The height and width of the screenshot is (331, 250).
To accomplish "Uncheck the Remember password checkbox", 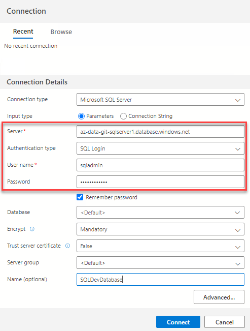I will pos(80,197).
